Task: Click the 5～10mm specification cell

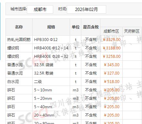Action: [x=51, y=90]
